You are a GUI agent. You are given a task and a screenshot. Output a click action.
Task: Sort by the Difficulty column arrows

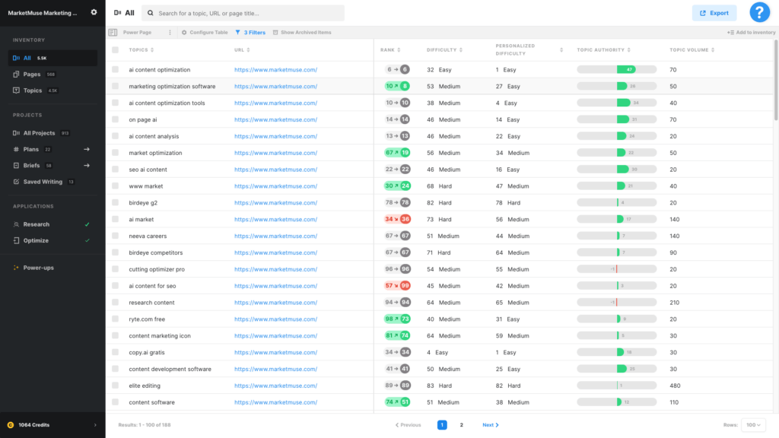tap(461, 49)
